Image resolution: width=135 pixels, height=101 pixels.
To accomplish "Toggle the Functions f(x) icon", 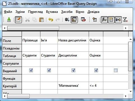I will (104, 20).
